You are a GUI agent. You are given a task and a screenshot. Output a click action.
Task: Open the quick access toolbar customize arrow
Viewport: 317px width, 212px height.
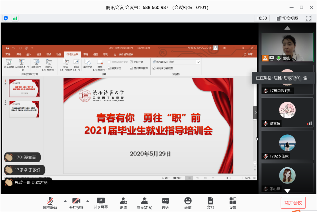[32, 48]
